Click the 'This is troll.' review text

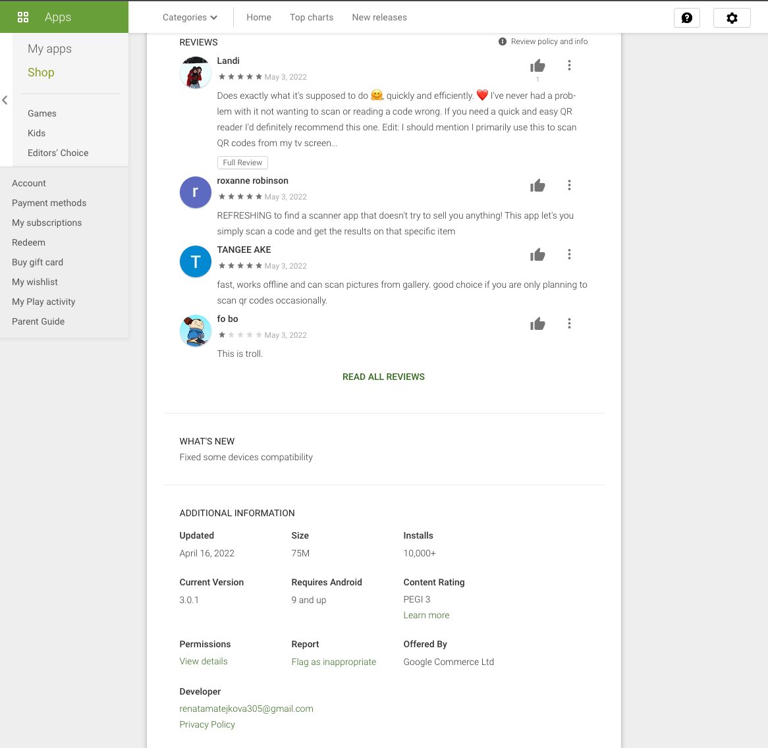pyautogui.click(x=240, y=354)
